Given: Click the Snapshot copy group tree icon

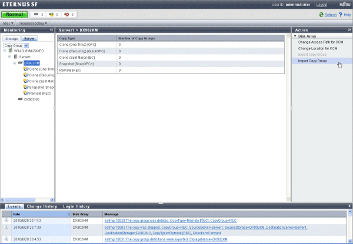Looking at the screenshot, I should coord(25,87).
